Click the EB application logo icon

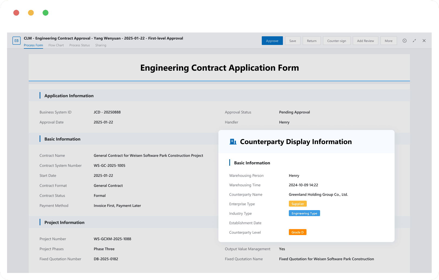[x=17, y=41]
